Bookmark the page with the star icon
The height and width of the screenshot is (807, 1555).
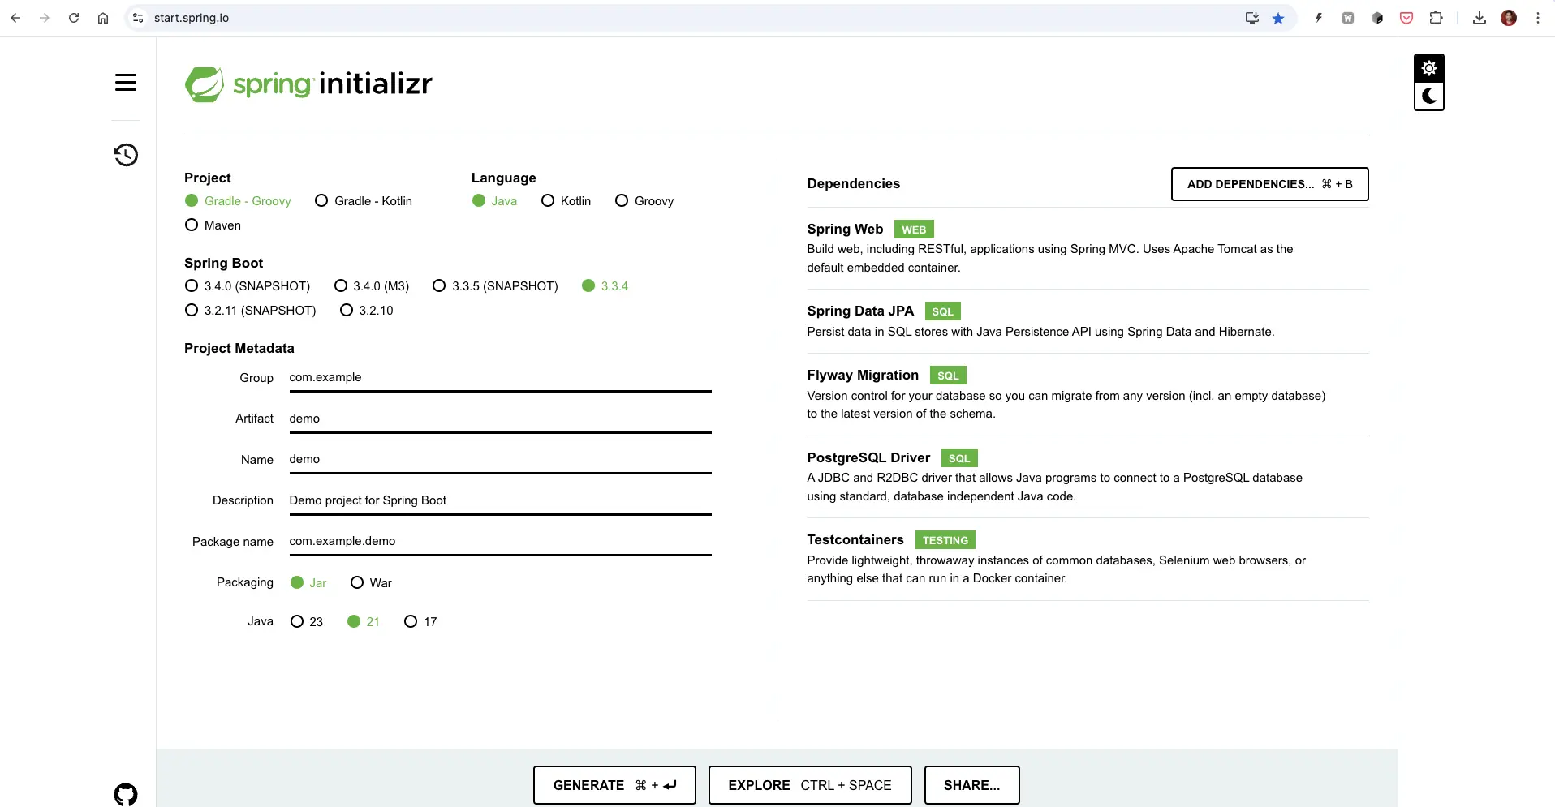[x=1278, y=18]
